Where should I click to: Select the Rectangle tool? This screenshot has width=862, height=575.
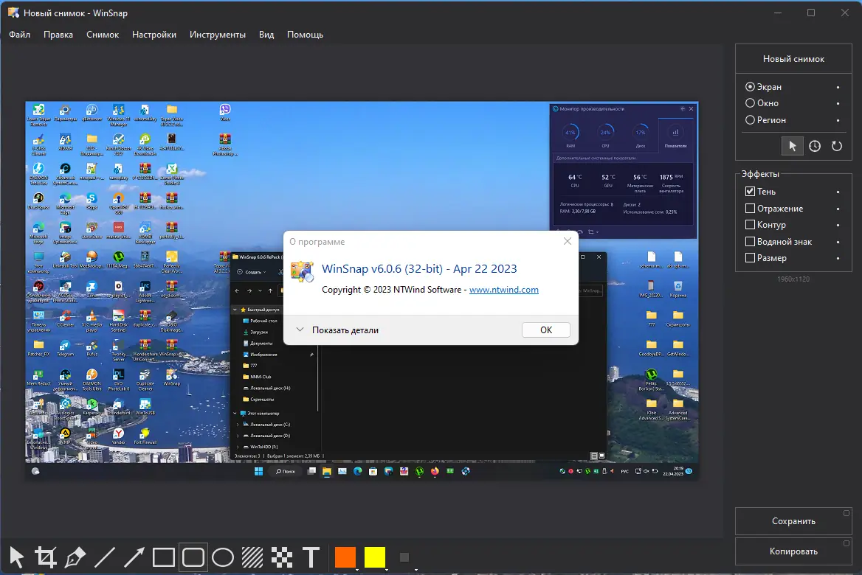click(x=163, y=557)
